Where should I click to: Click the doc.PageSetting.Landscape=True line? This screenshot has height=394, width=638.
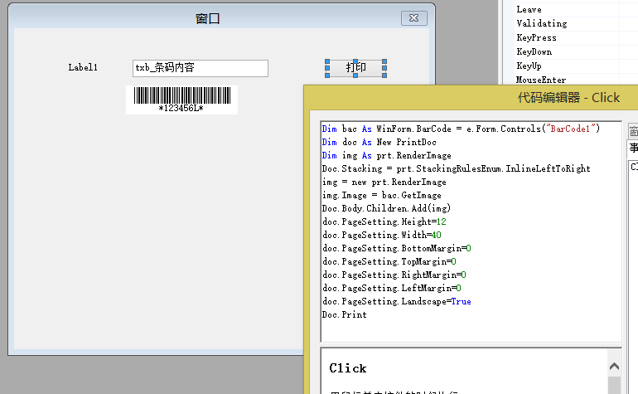click(397, 301)
